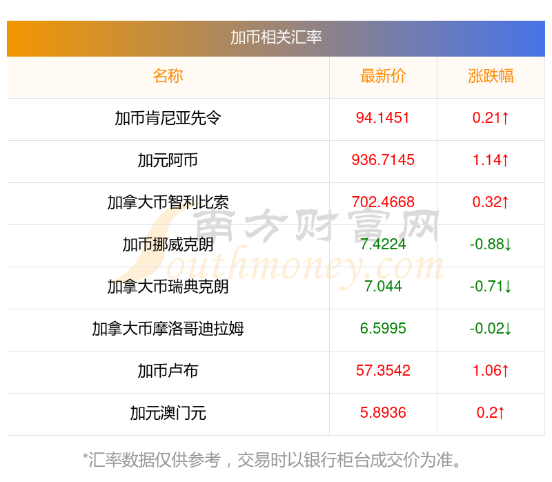Click the 加元澳门元 row name
Viewport: 552px width, 482px height.
click(168, 413)
